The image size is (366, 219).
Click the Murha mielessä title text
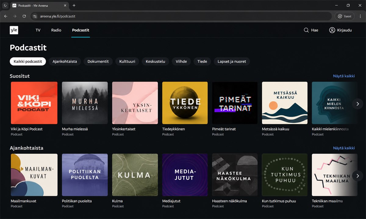tap(75, 129)
